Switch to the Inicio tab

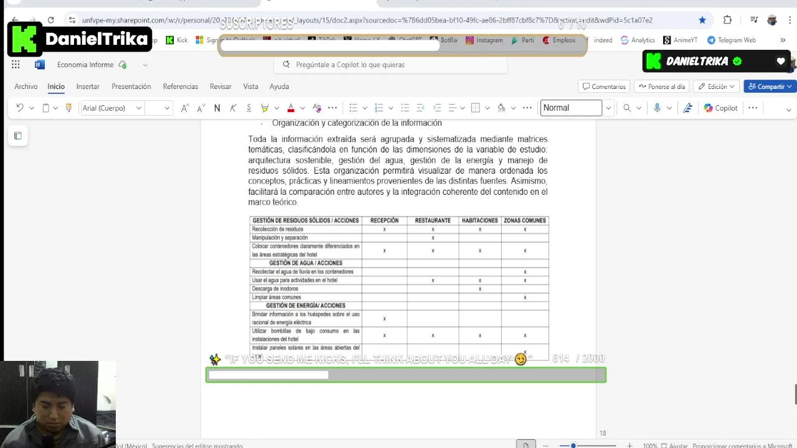(56, 86)
